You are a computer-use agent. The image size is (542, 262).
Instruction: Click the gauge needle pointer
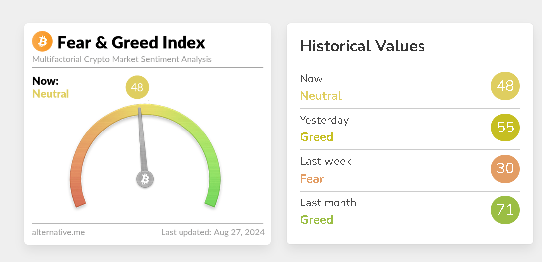(x=142, y=139)
